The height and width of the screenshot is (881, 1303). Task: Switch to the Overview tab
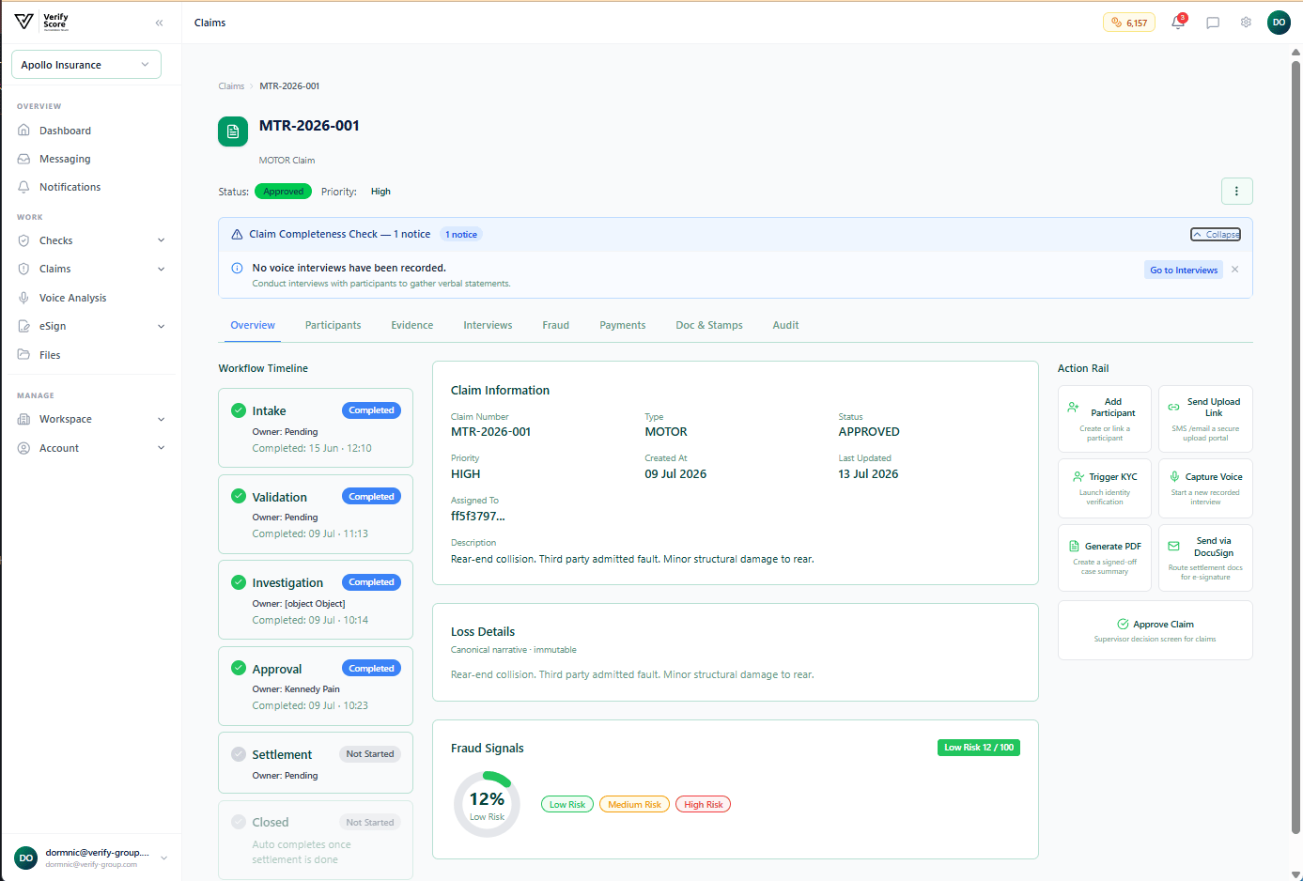(x=253, y=325)
